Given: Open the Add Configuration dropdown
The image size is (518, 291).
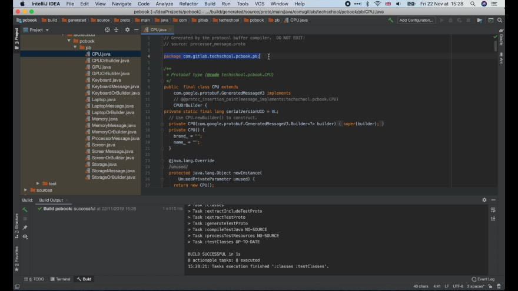Looking at the screenshot, I should point(416,20).
